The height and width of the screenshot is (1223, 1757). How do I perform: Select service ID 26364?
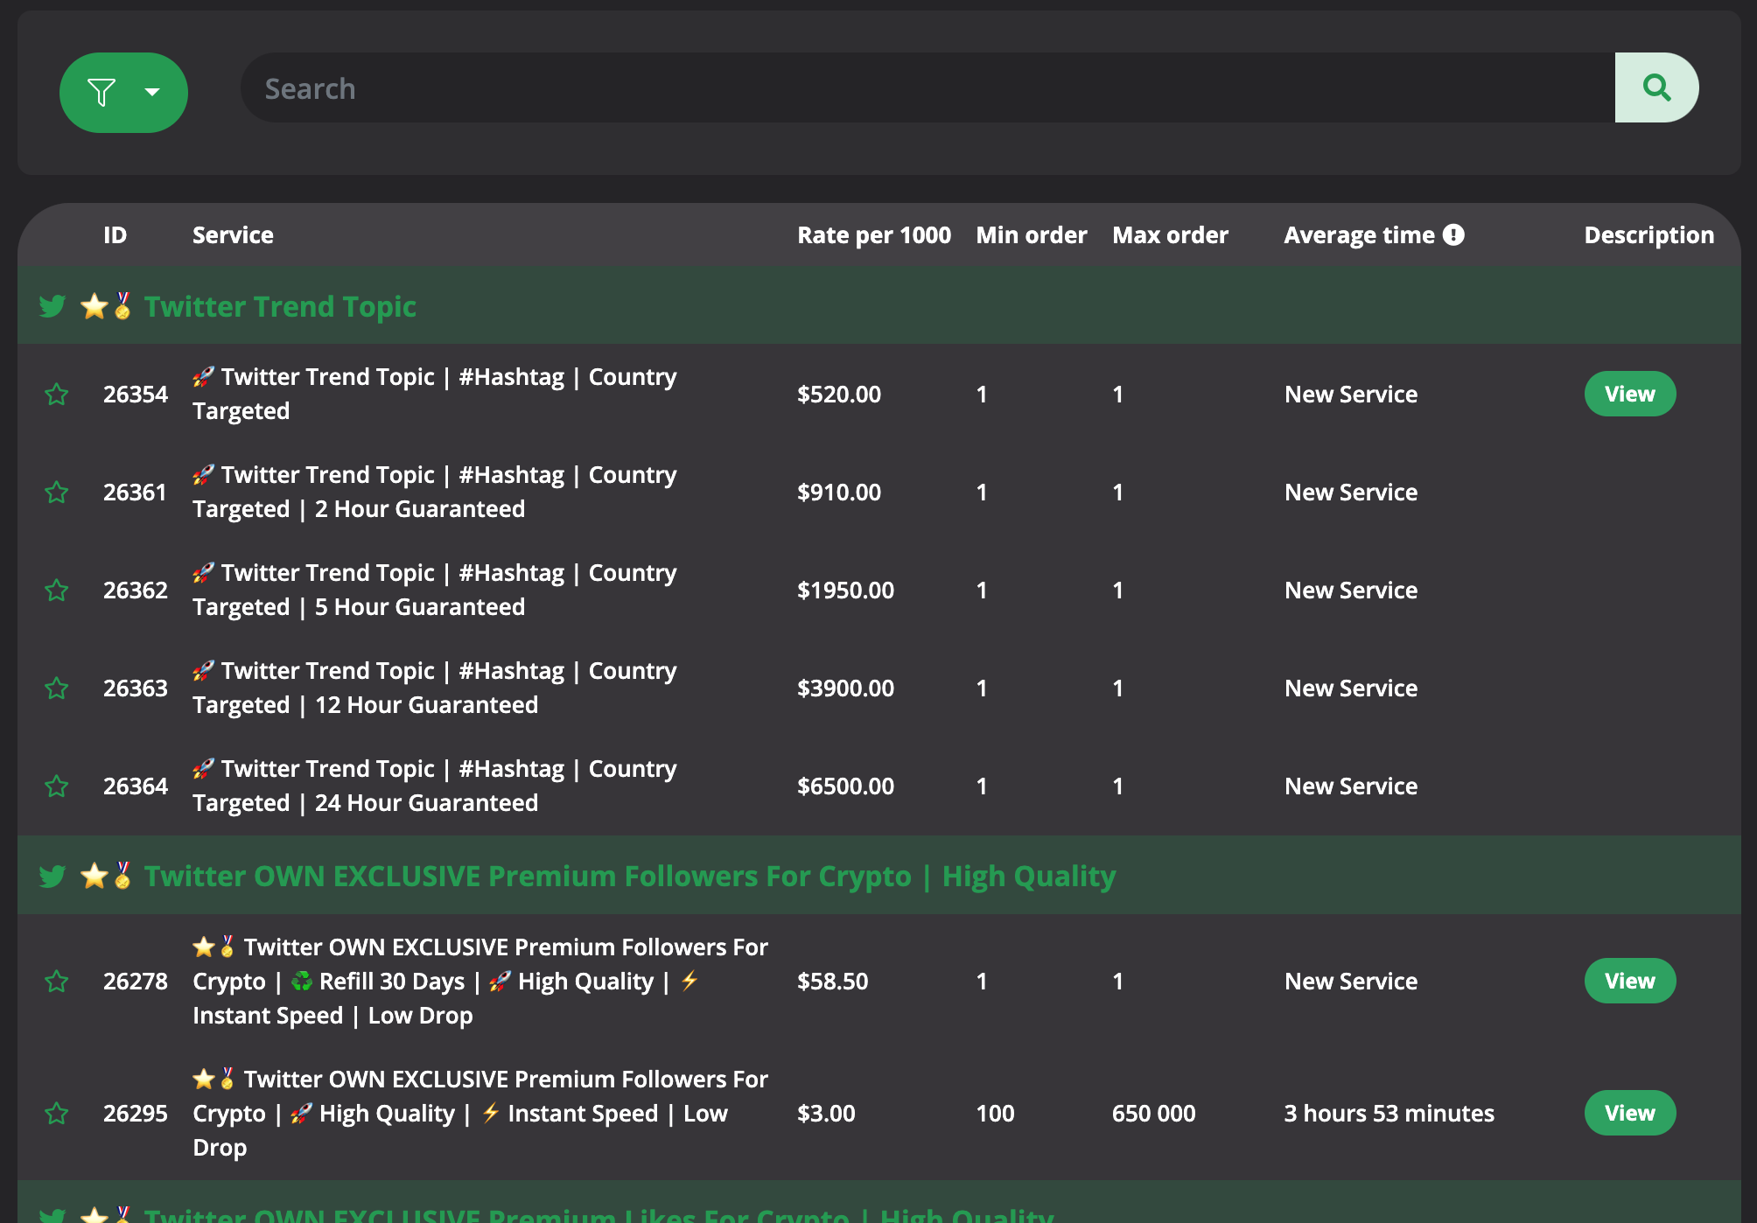pos(135,786)
